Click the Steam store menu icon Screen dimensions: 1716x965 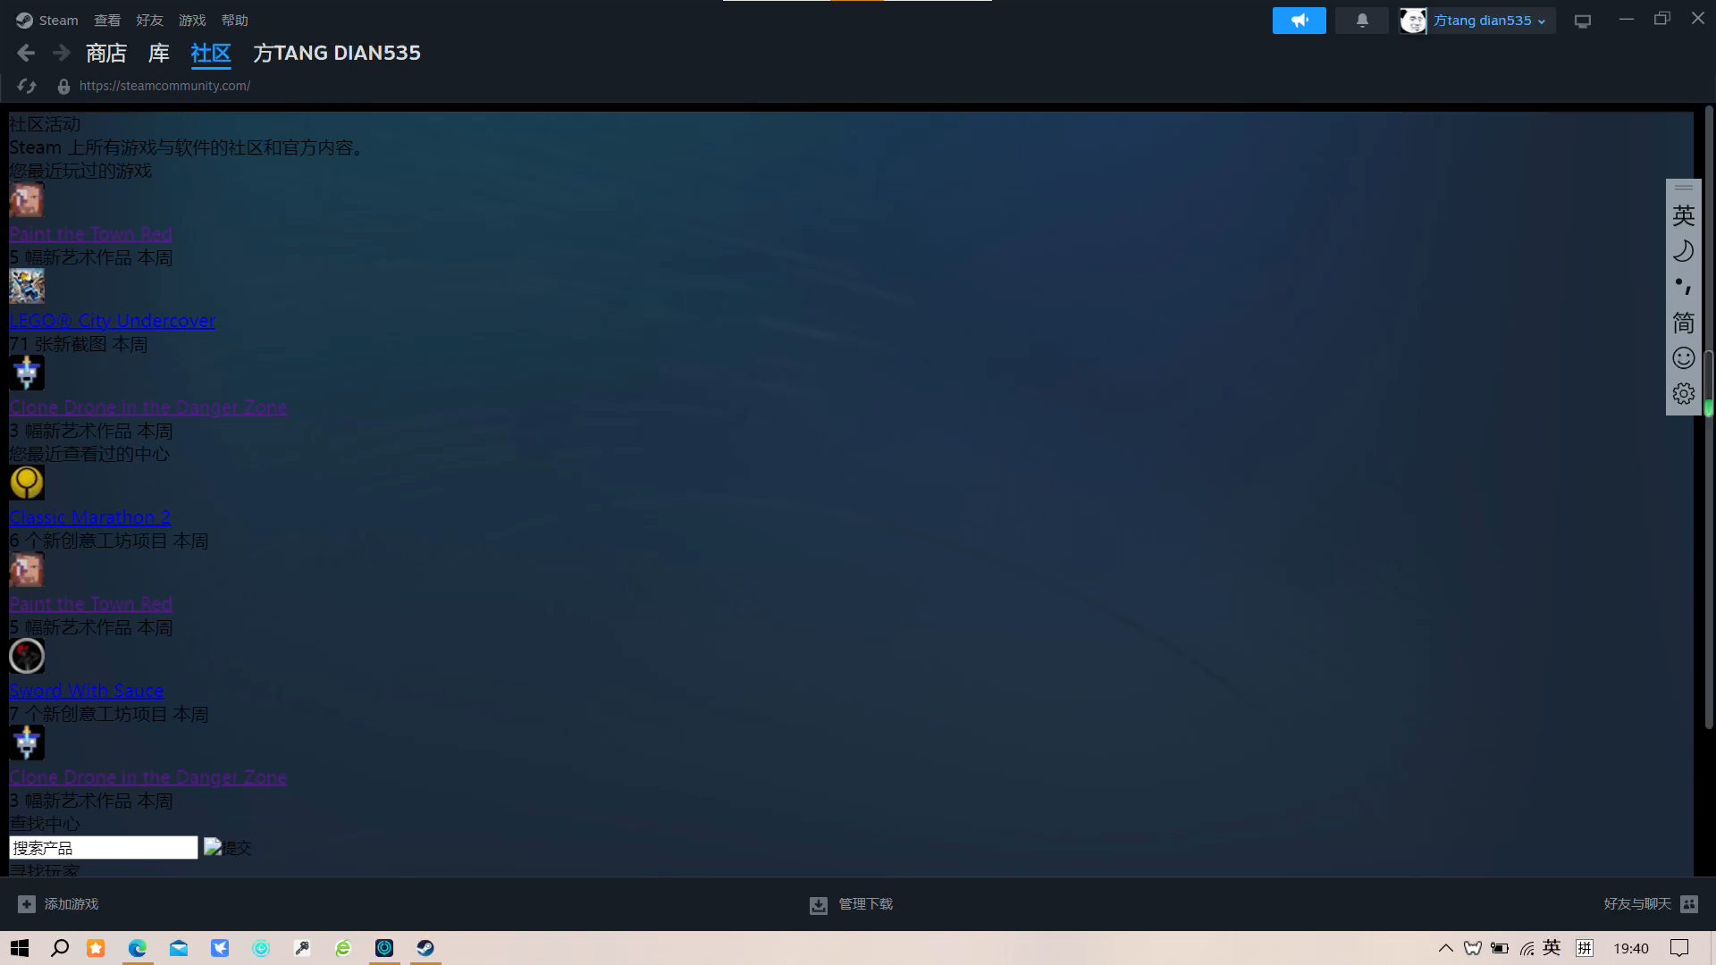tap(105, 52)
